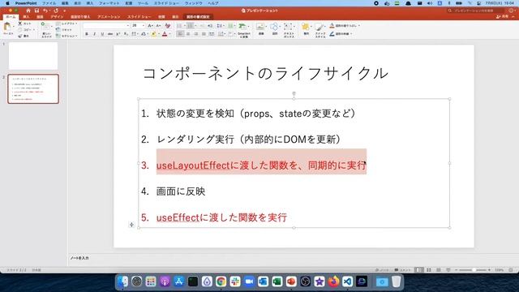This screenshot has height=292, width=519.
Task: Open the Animations ribbon tab
Action: pos(109,16)
